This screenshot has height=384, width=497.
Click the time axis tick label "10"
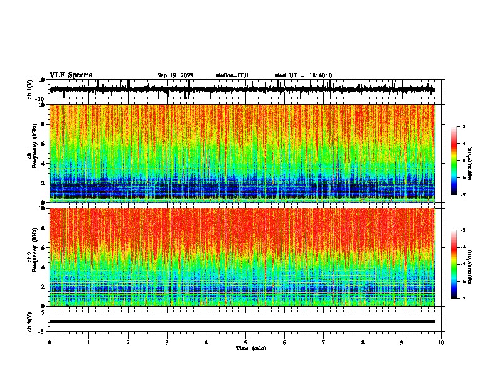tap(441, 343)
